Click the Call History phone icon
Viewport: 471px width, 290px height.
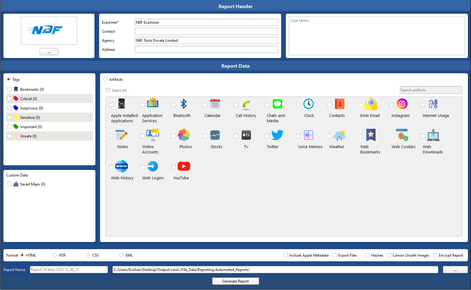[x=246, y=104]
